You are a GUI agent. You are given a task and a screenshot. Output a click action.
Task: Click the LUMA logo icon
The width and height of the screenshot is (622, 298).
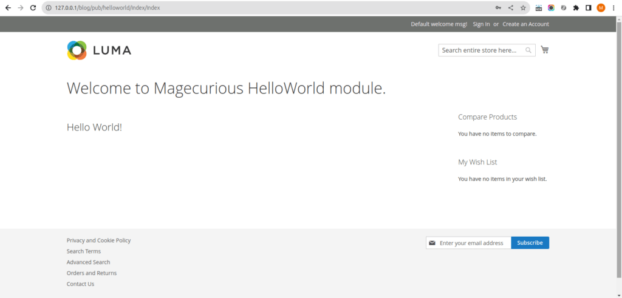tap(77, 50)
